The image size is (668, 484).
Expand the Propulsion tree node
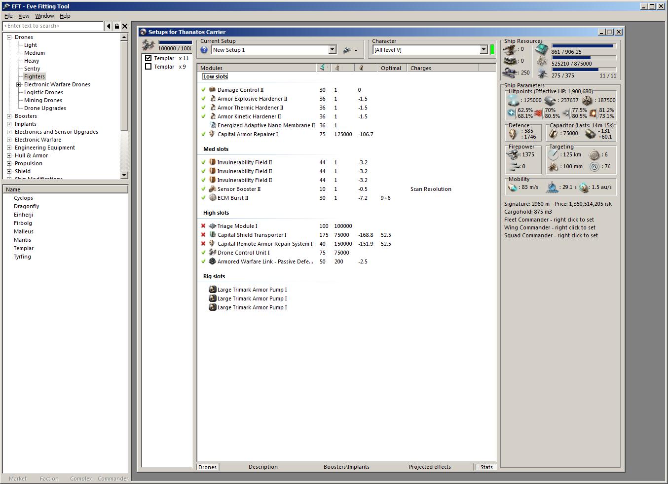9,163
